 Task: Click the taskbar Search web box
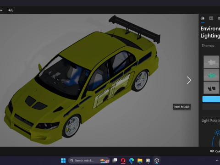click(89, 160)
